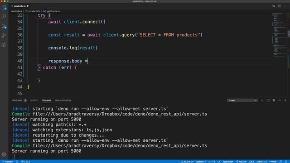This screenshot has height=163, width=290.
Task: Click line number 36 in the gutter
Action: 20,35
